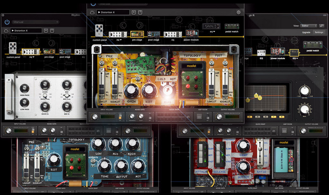Select white EQ module in gtr R window
The height and width of the screenshot is (195, 329).
(261, 52)
